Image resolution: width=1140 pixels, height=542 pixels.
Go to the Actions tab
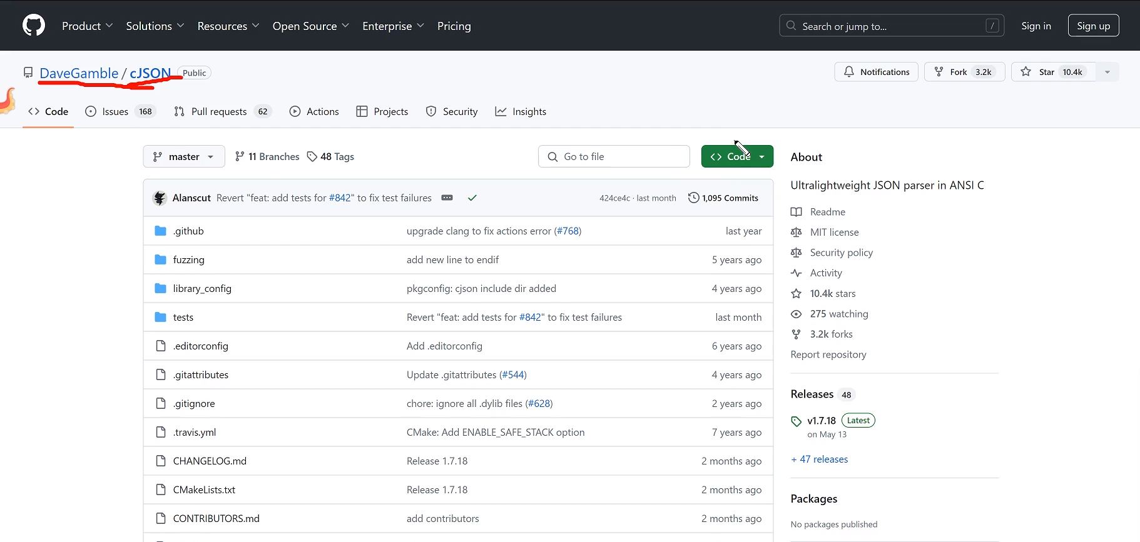pyautogui.click(x=314, y=111)
